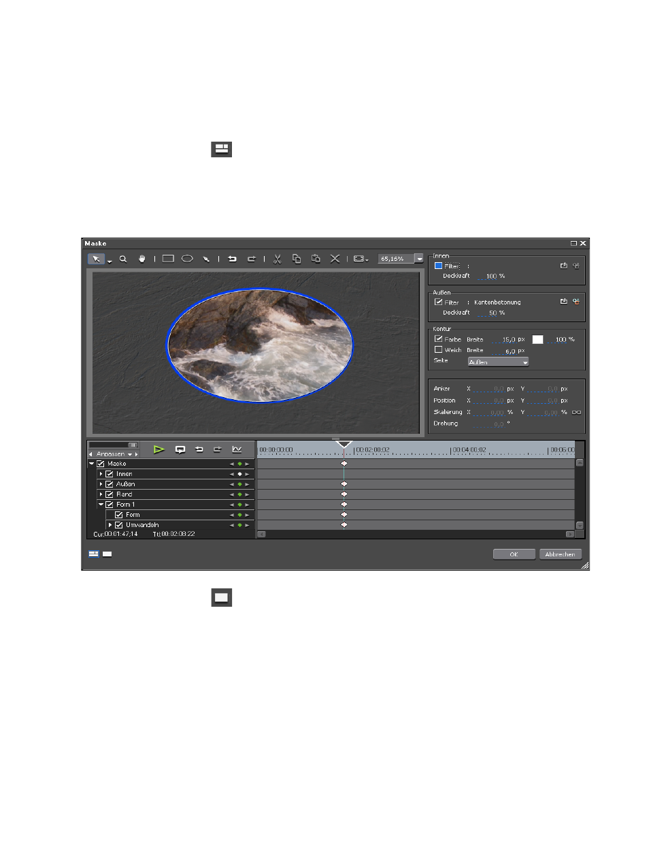
Task: Go to previous keyframe on Innen row
Action: coord(232,474)
